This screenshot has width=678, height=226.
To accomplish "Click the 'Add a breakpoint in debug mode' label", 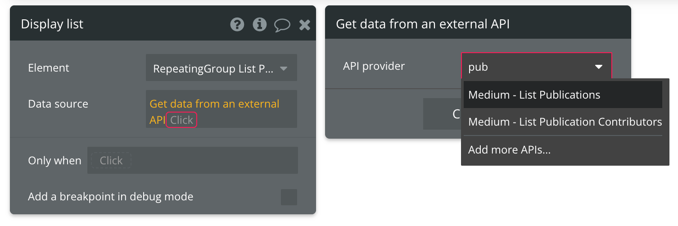I will pyautogui.click(x=110, y=197).
